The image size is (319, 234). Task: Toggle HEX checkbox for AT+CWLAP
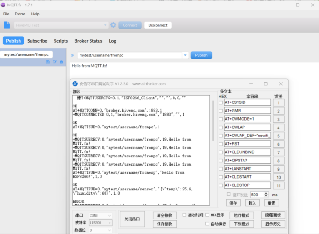tap(221, 127)
